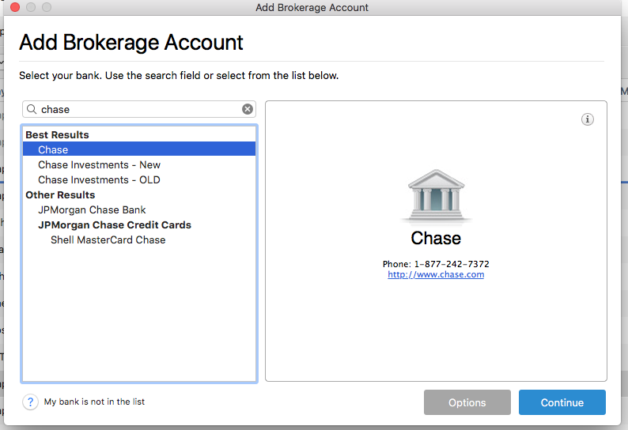This screenshot has width=628, height=430.
Task: Focus the bank search field
Action: coord(139,109)
